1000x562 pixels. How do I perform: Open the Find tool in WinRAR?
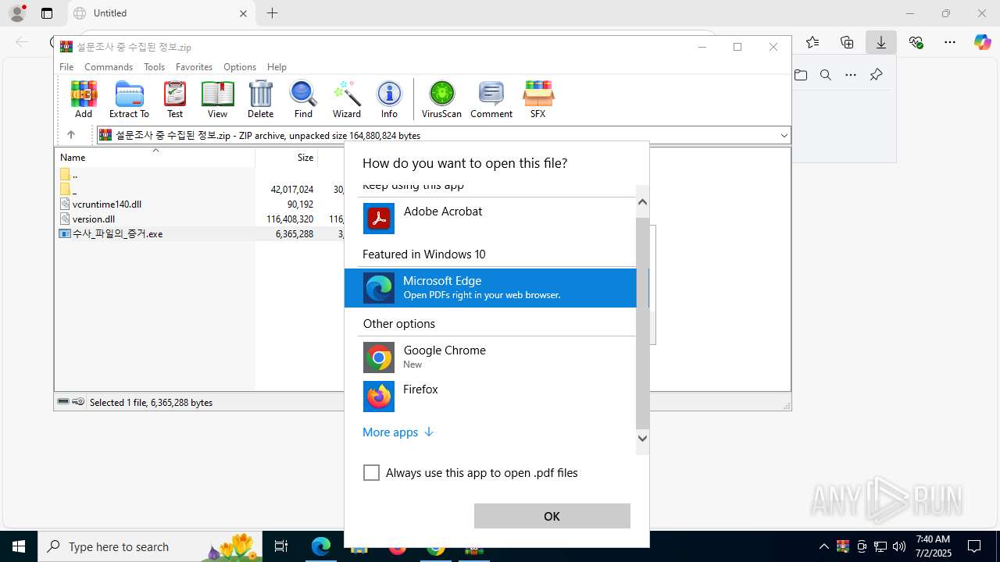[303, 99]
